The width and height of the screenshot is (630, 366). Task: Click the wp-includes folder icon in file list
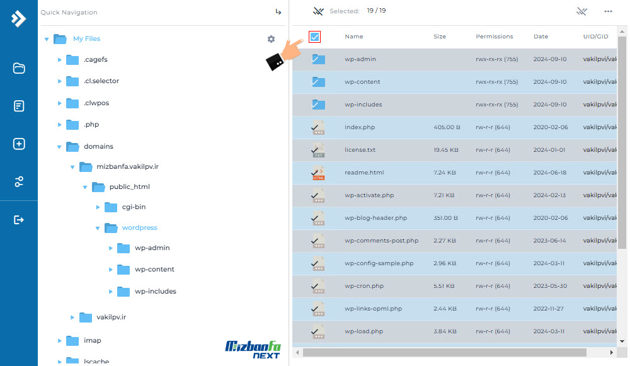coord(319,105)
